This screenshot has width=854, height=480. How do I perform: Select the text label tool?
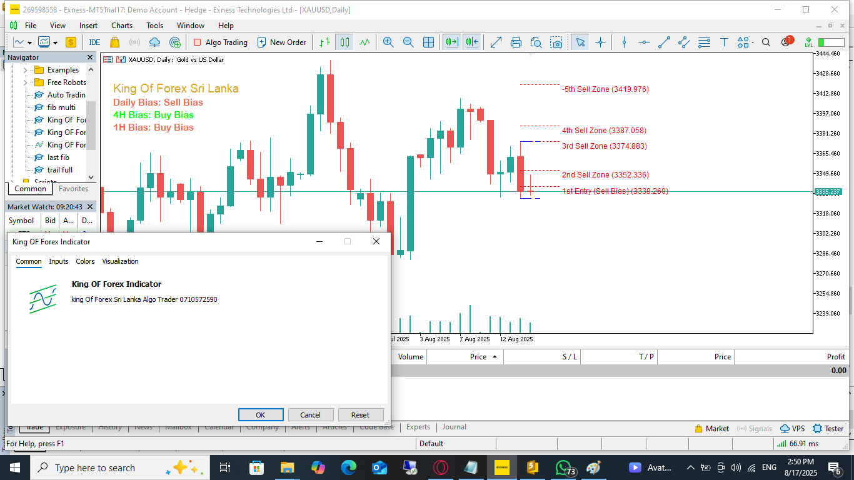(x=724, y=42)
